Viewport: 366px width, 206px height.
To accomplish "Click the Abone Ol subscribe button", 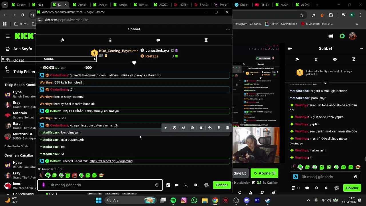I will (264, 173).
